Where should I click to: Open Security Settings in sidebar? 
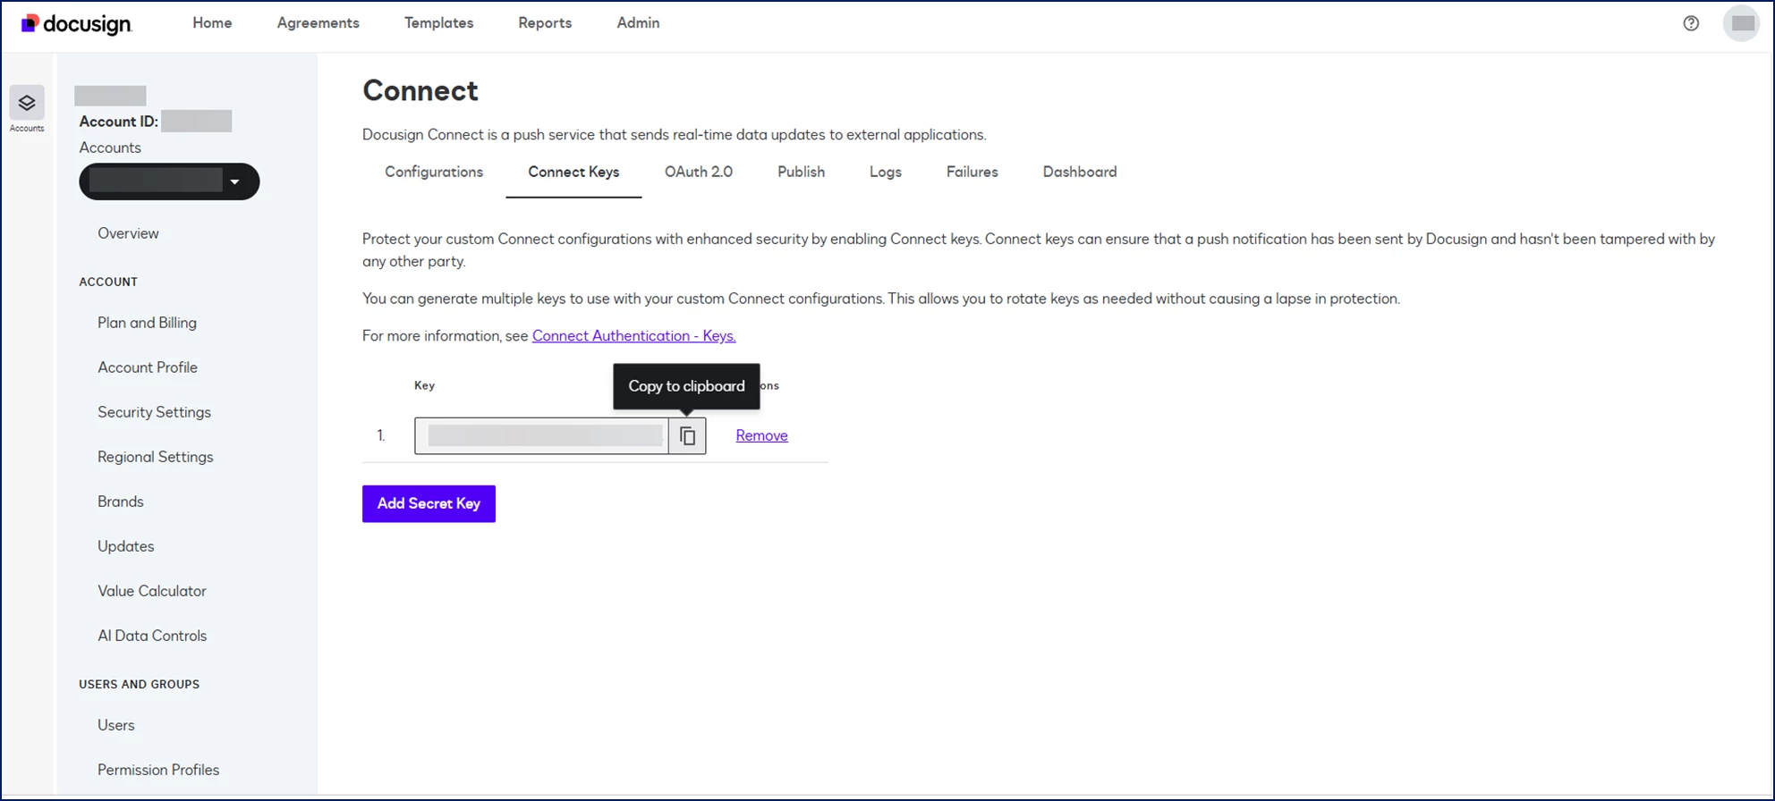point(154,412)
